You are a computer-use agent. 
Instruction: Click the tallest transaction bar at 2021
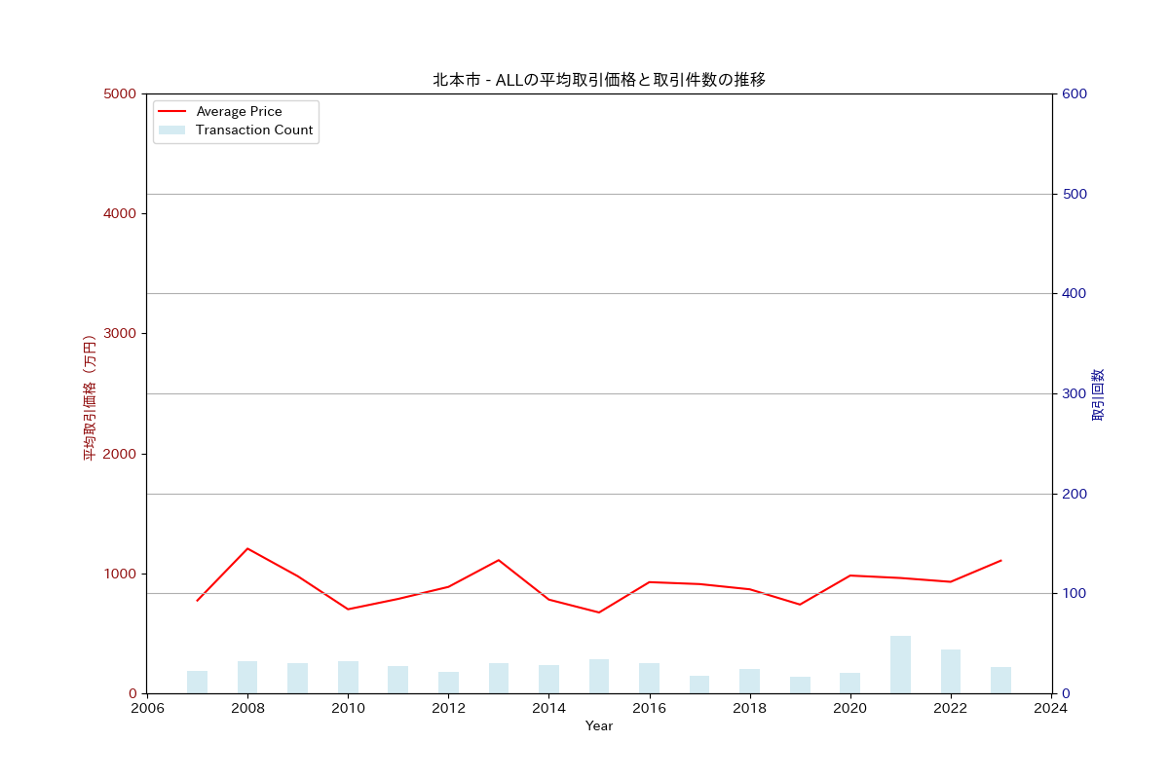point(900,665)
